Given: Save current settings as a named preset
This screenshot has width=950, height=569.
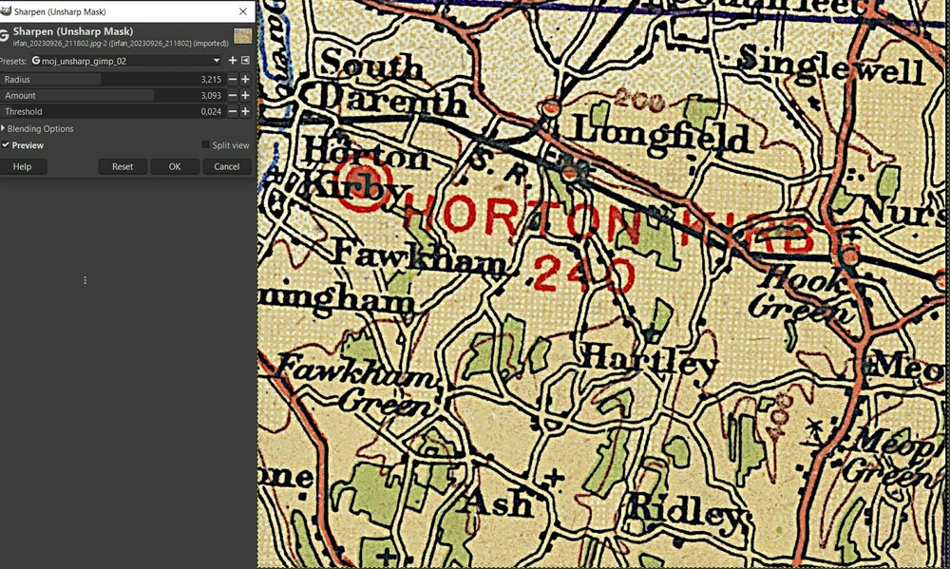Looking at the screenshot, I should coord(232,61).
